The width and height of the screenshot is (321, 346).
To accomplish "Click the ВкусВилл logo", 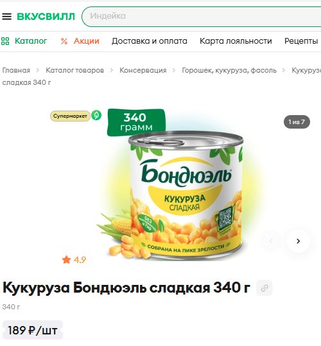I will tap(46, 17).
